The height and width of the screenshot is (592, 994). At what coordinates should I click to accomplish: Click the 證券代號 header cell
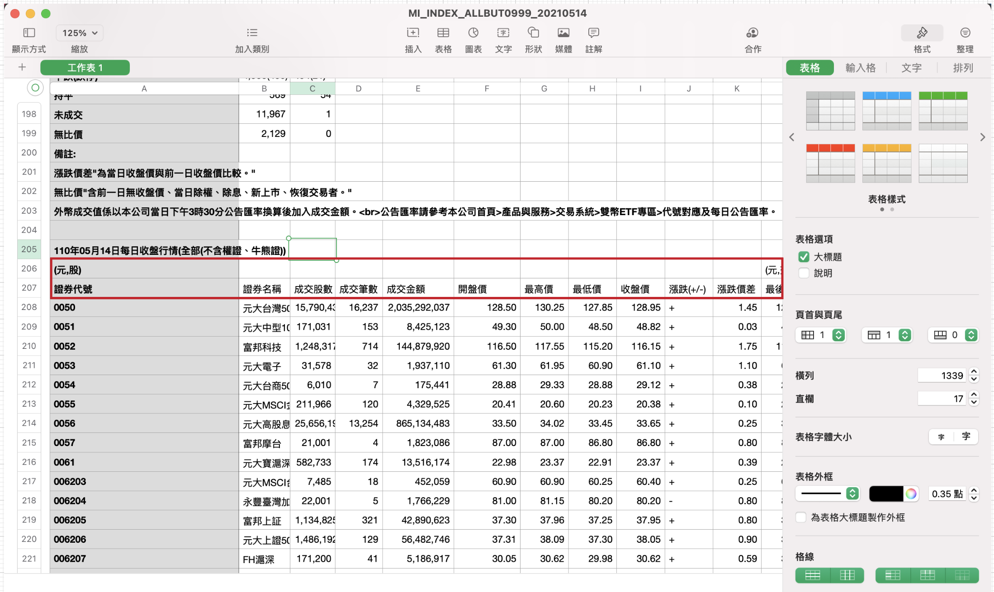coord(144,288)
